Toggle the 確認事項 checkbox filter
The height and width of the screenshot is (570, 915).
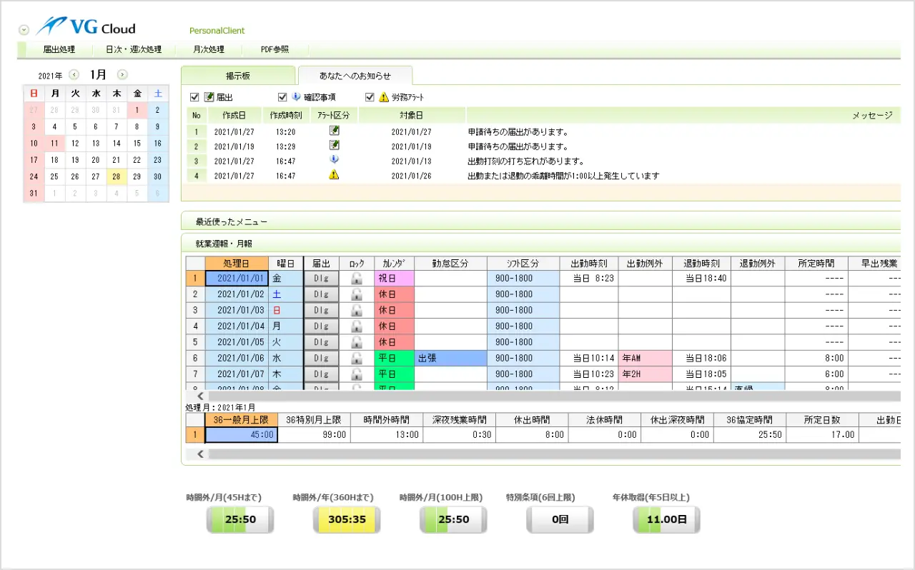pyautogui.click(x=282, y=97)
